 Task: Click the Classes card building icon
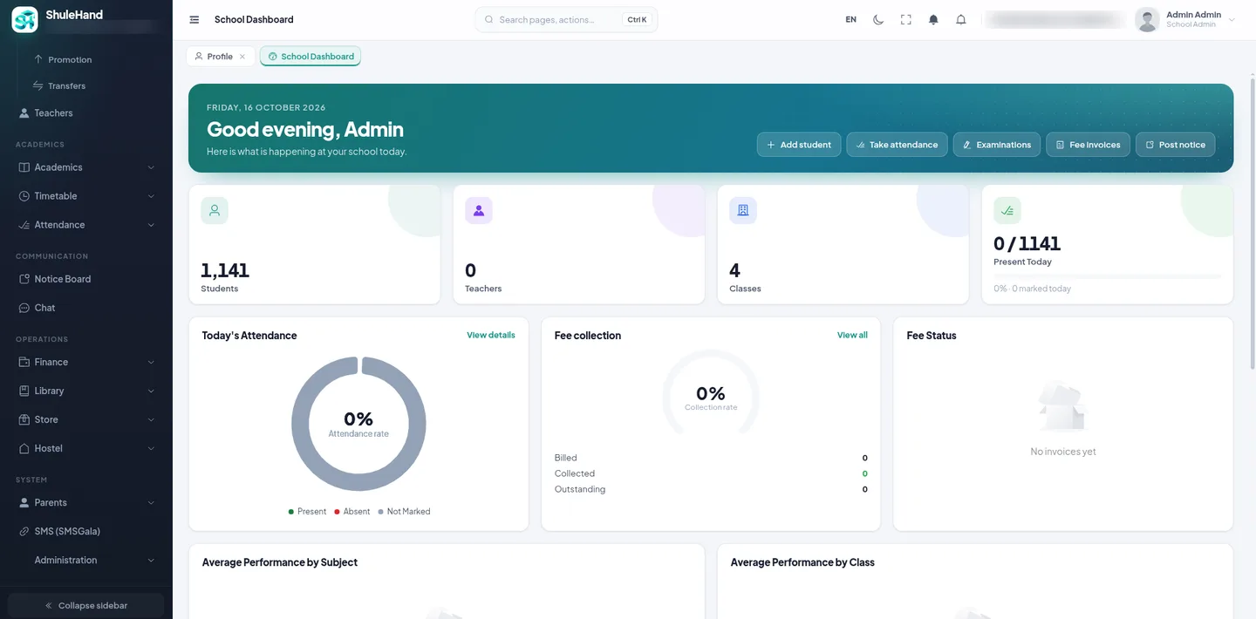(x=743, y=210)
